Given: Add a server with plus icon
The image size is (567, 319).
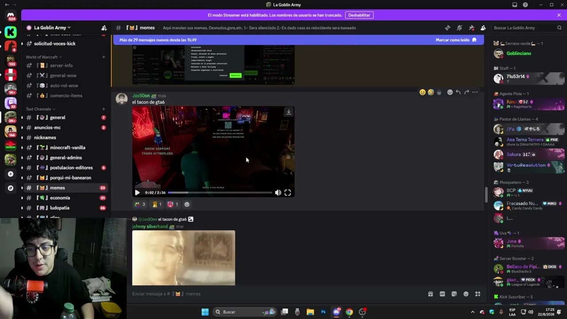Looking at the screenshot, I should 11,174.
